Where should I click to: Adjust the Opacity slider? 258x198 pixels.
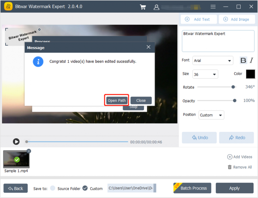click(x=235, y=100)
